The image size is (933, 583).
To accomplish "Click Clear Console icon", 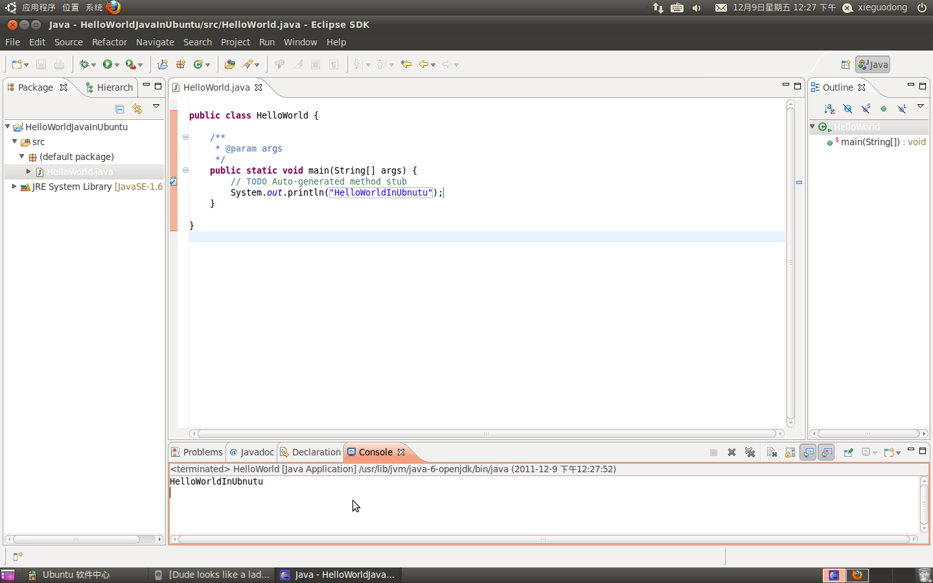I will point(772,452).
